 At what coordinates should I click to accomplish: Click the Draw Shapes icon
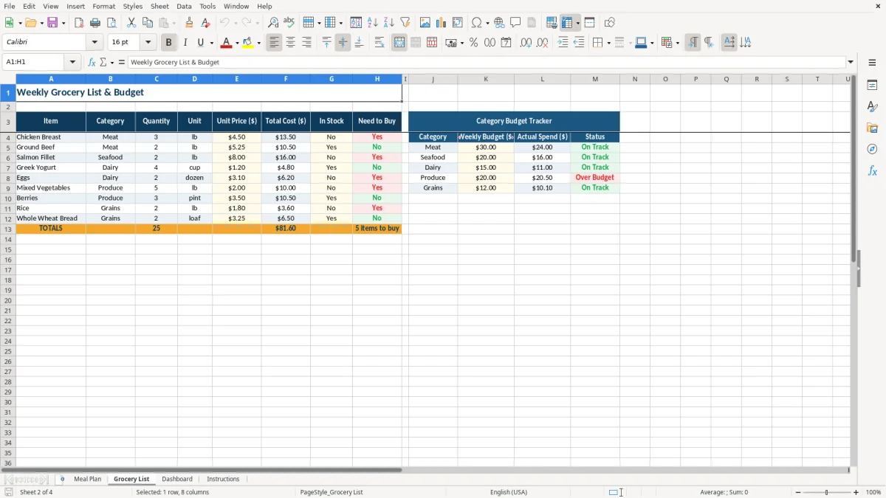pos(610,23)
